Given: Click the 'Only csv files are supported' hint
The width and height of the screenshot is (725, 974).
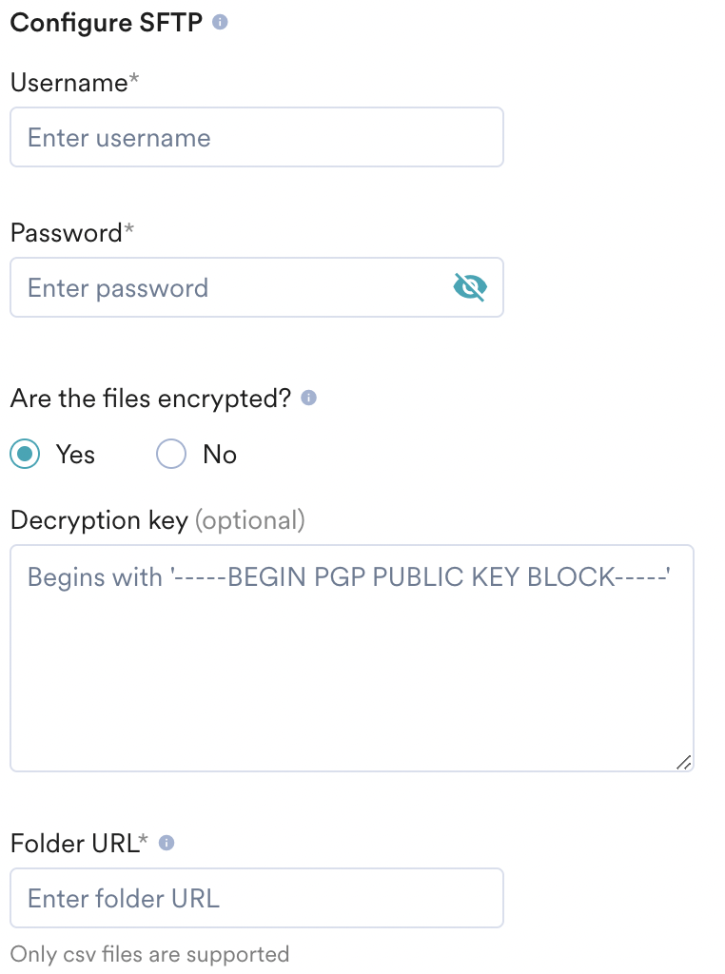Looking at the screenshot, I should click(x=149, y=954).
